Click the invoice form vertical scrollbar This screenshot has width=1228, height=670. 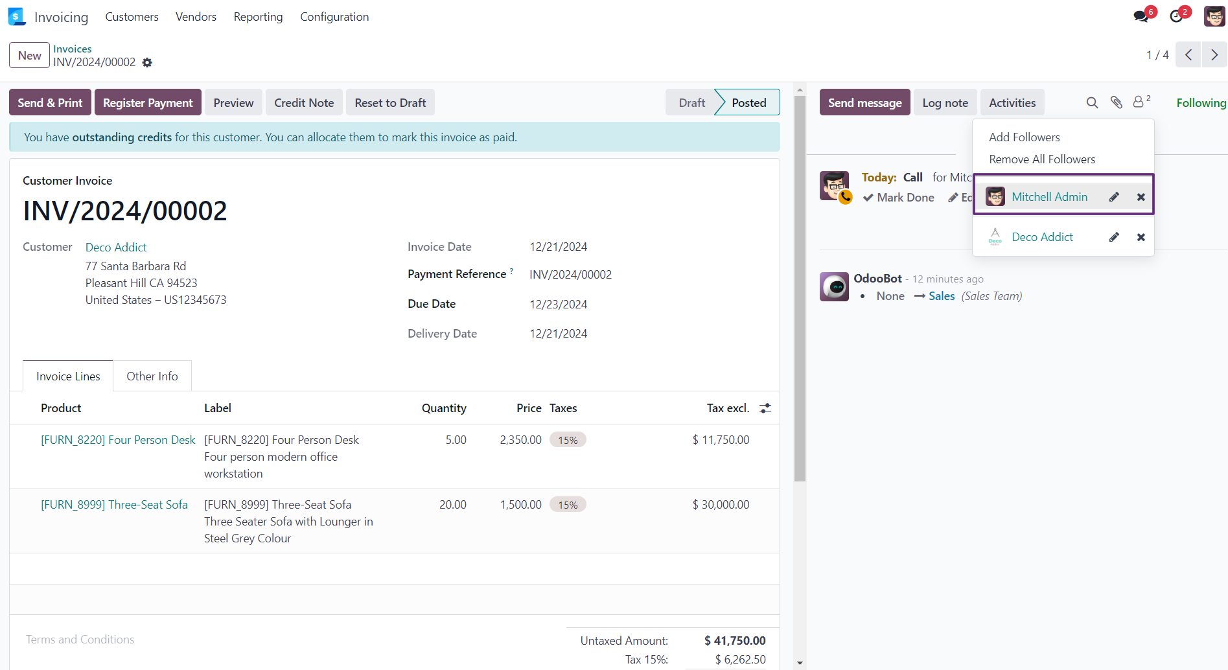click(800, 288)
